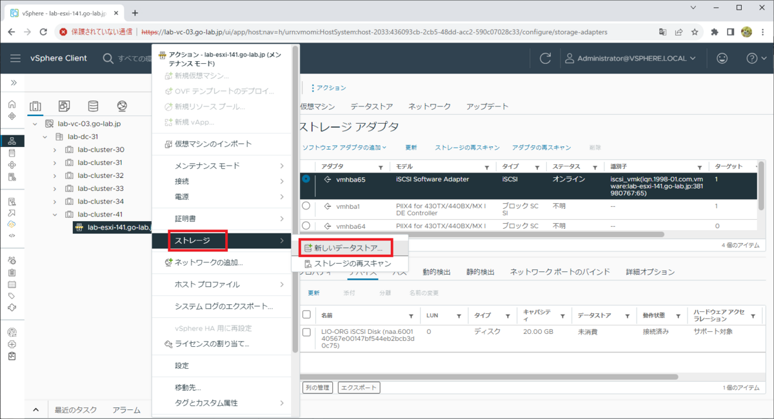The width and height of the screenshot is (774, 419).
Task: Collapse the lab-vc-03.go-lab.jp tree node
Action: click(34, 124)
